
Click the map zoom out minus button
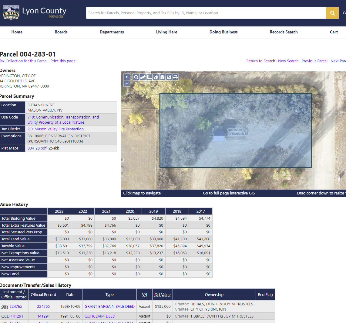click(x=127, y=83)
